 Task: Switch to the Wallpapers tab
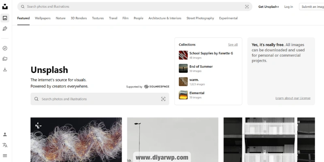43,18
